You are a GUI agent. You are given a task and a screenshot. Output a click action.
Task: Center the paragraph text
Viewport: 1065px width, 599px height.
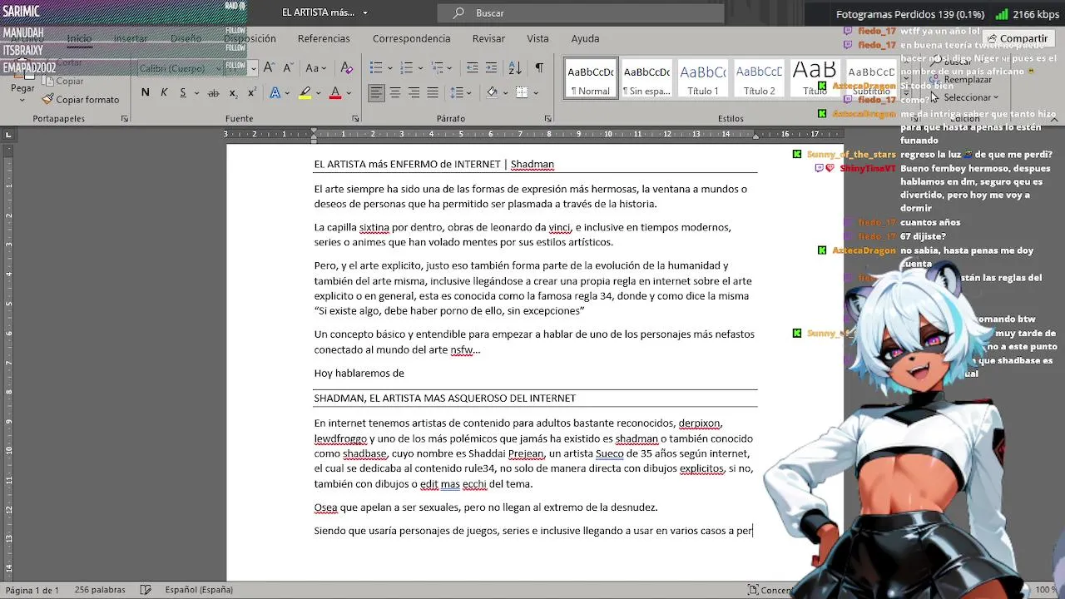click(x=395, y=92)
